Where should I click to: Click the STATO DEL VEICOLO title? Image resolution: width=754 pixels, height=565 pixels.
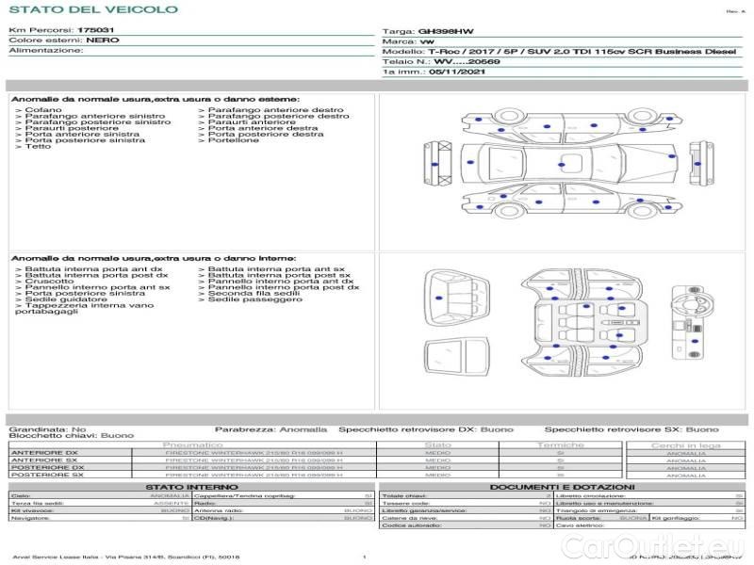(x=92, y=9)
